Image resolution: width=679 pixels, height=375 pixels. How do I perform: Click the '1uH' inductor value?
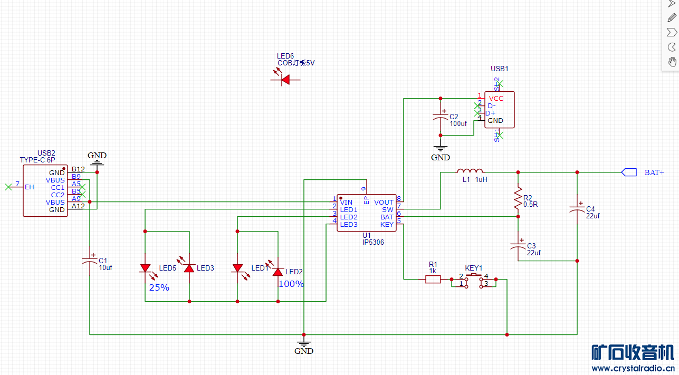pos(481,179)
